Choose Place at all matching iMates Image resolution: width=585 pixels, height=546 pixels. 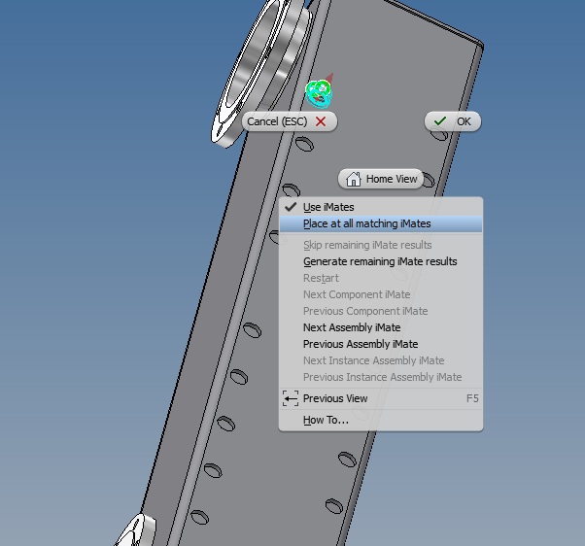click(x=366, y=223)
